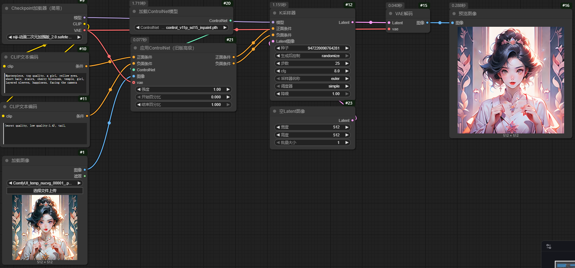Increase cfg with its right arrow
The height and width of the screenshot is (268, 575).
347,71
